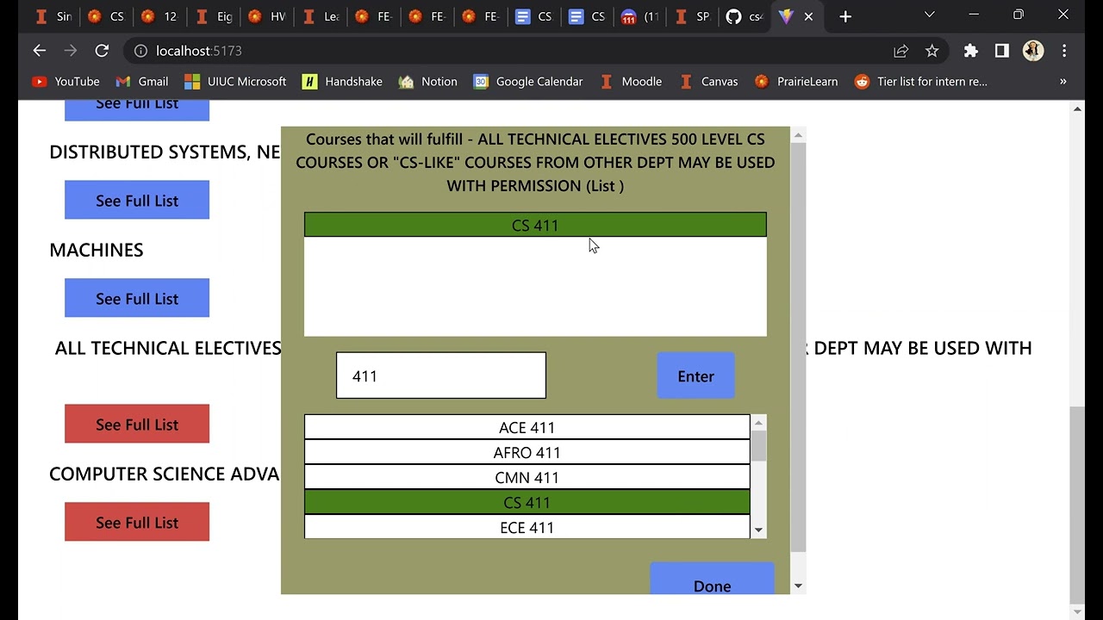Image resolution: width=1103 pixels, height=620 pixels.
Task: Click the dialog scrollbar up arrow
Action: pyautogui.click(x=798, y=134)
